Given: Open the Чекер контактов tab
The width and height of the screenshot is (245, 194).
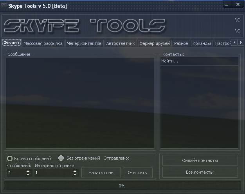Looking at the screenshot, I should point(84,43).
